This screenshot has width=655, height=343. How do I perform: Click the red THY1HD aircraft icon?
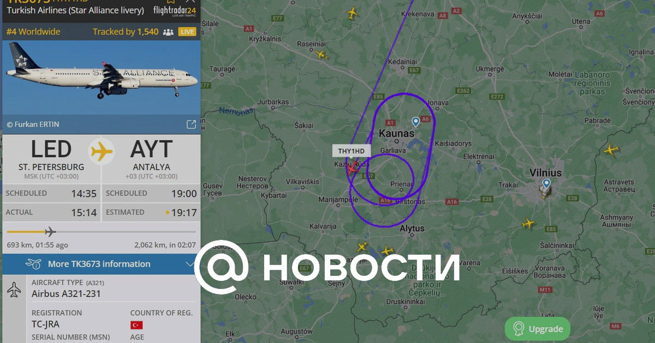(350, 168)
